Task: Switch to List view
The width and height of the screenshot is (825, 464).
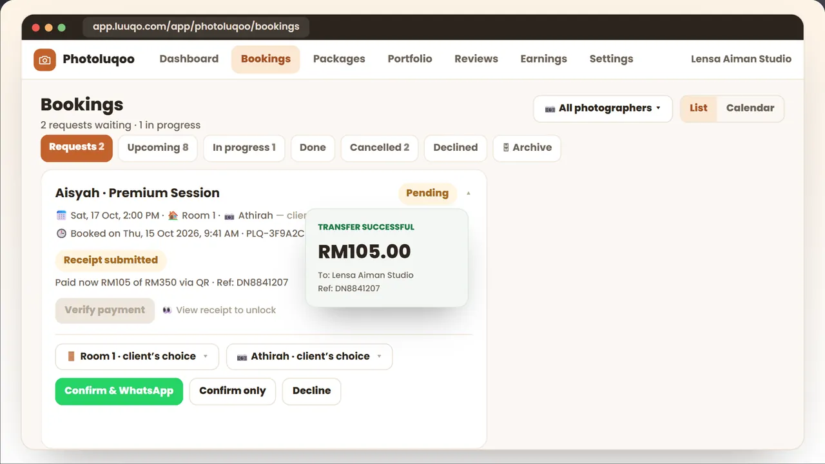Action: [699, 108]
